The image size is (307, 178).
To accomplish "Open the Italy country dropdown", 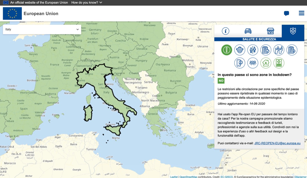I will (x=42, y=29).
